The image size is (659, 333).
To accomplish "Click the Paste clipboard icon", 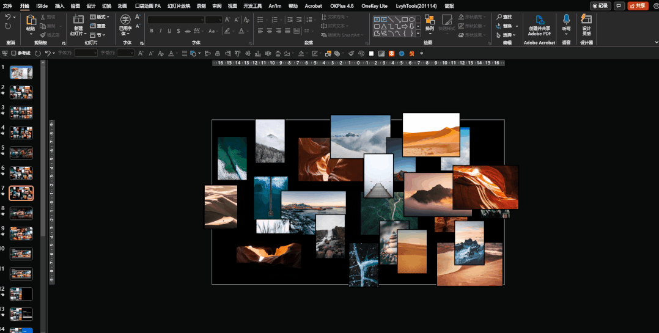I will [x=31, y=20].
